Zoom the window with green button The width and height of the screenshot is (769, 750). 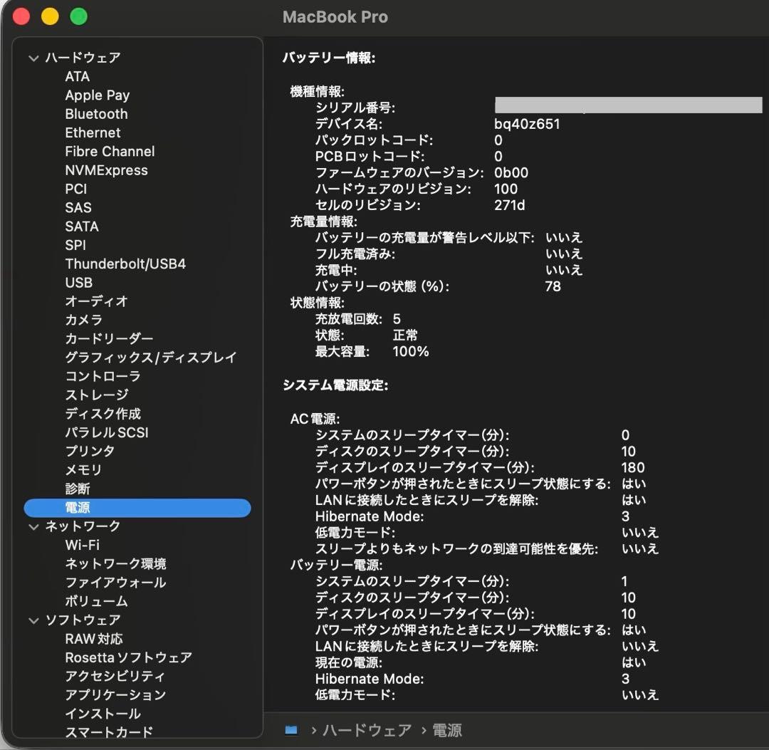point(79,16)
